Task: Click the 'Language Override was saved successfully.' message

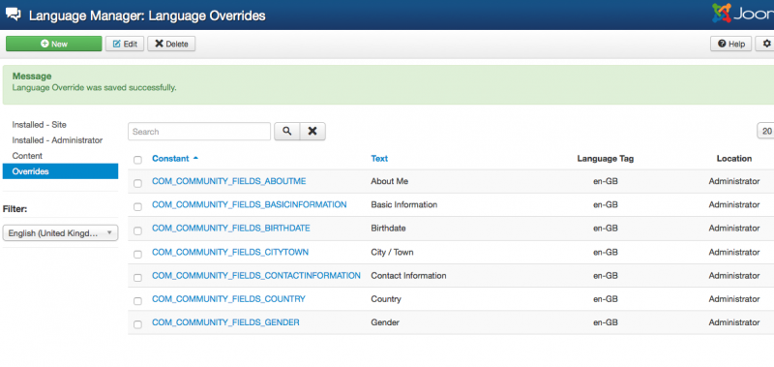Action: [x=94, y=88]
